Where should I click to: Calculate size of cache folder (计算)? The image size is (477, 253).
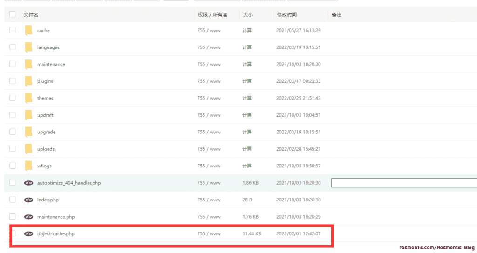[x=247, y=30]
